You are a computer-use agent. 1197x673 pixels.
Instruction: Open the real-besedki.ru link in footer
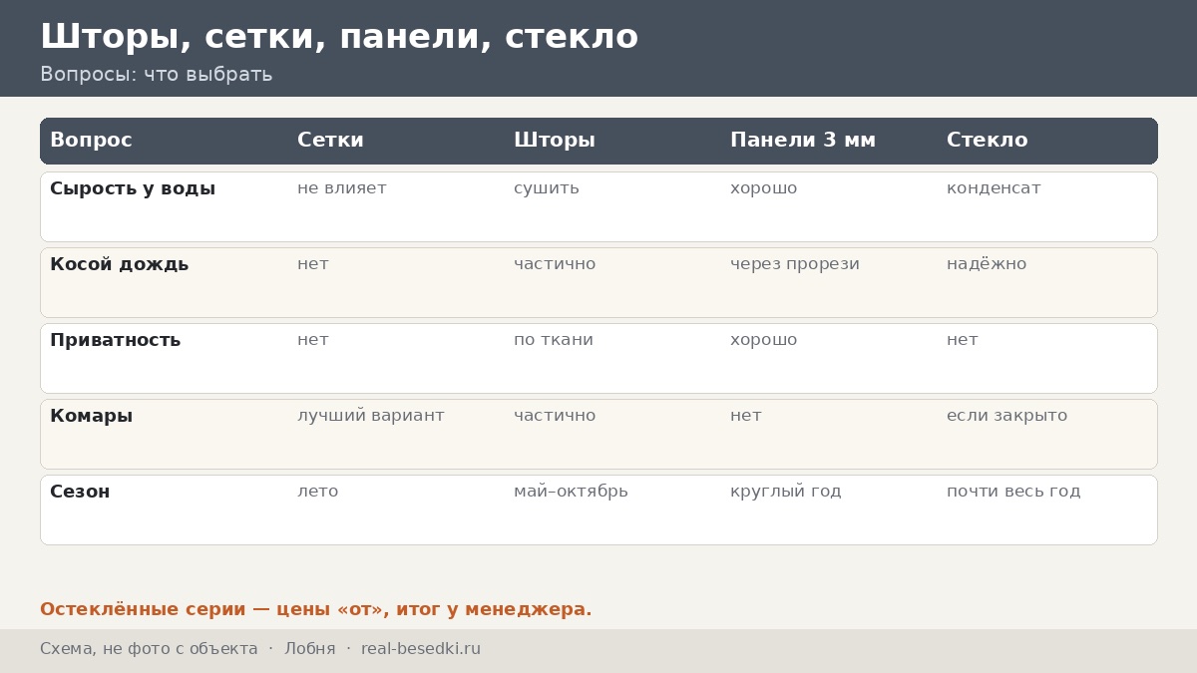(421, 649)
